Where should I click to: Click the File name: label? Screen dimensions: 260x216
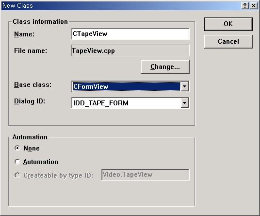(31, 50)
